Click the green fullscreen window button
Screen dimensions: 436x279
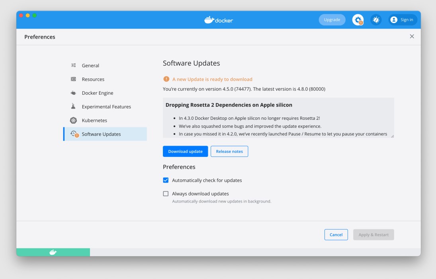pyautogui.click(x=35, y=16)
